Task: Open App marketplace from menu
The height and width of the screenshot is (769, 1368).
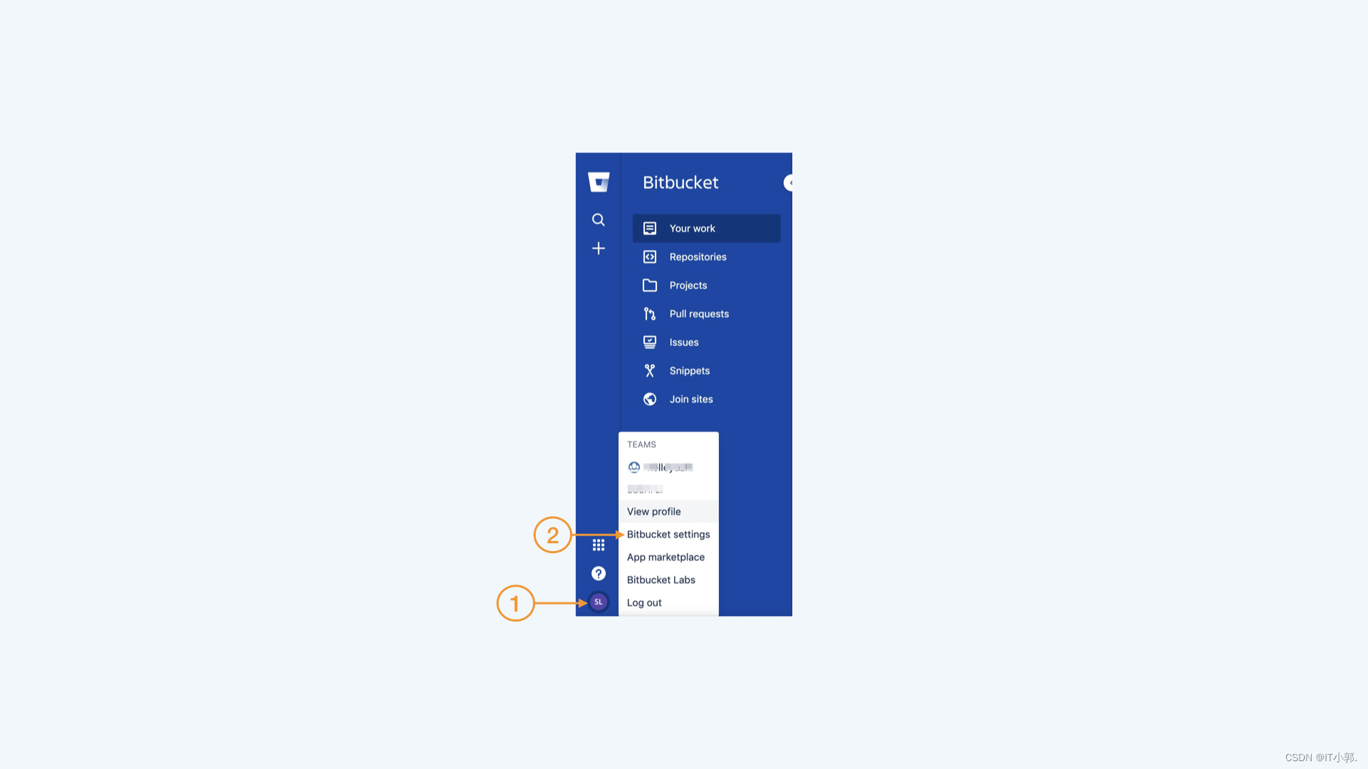Action: click(x=665, y=557)
